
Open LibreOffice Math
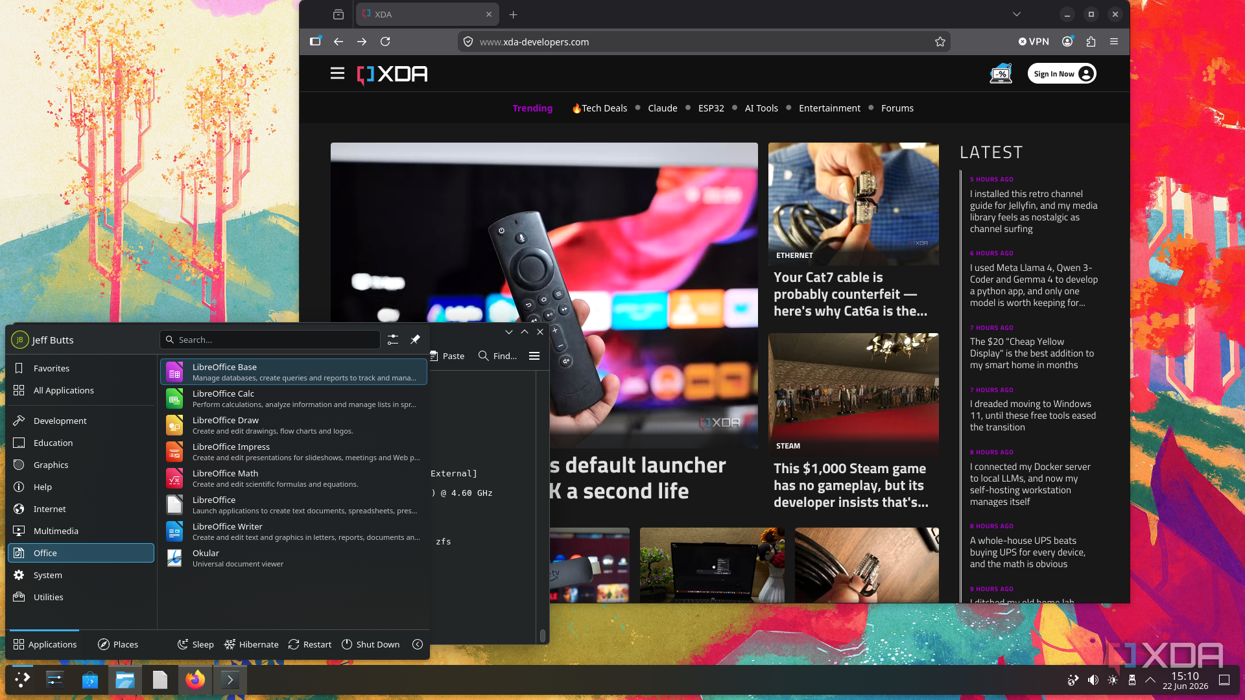[294, 478]
